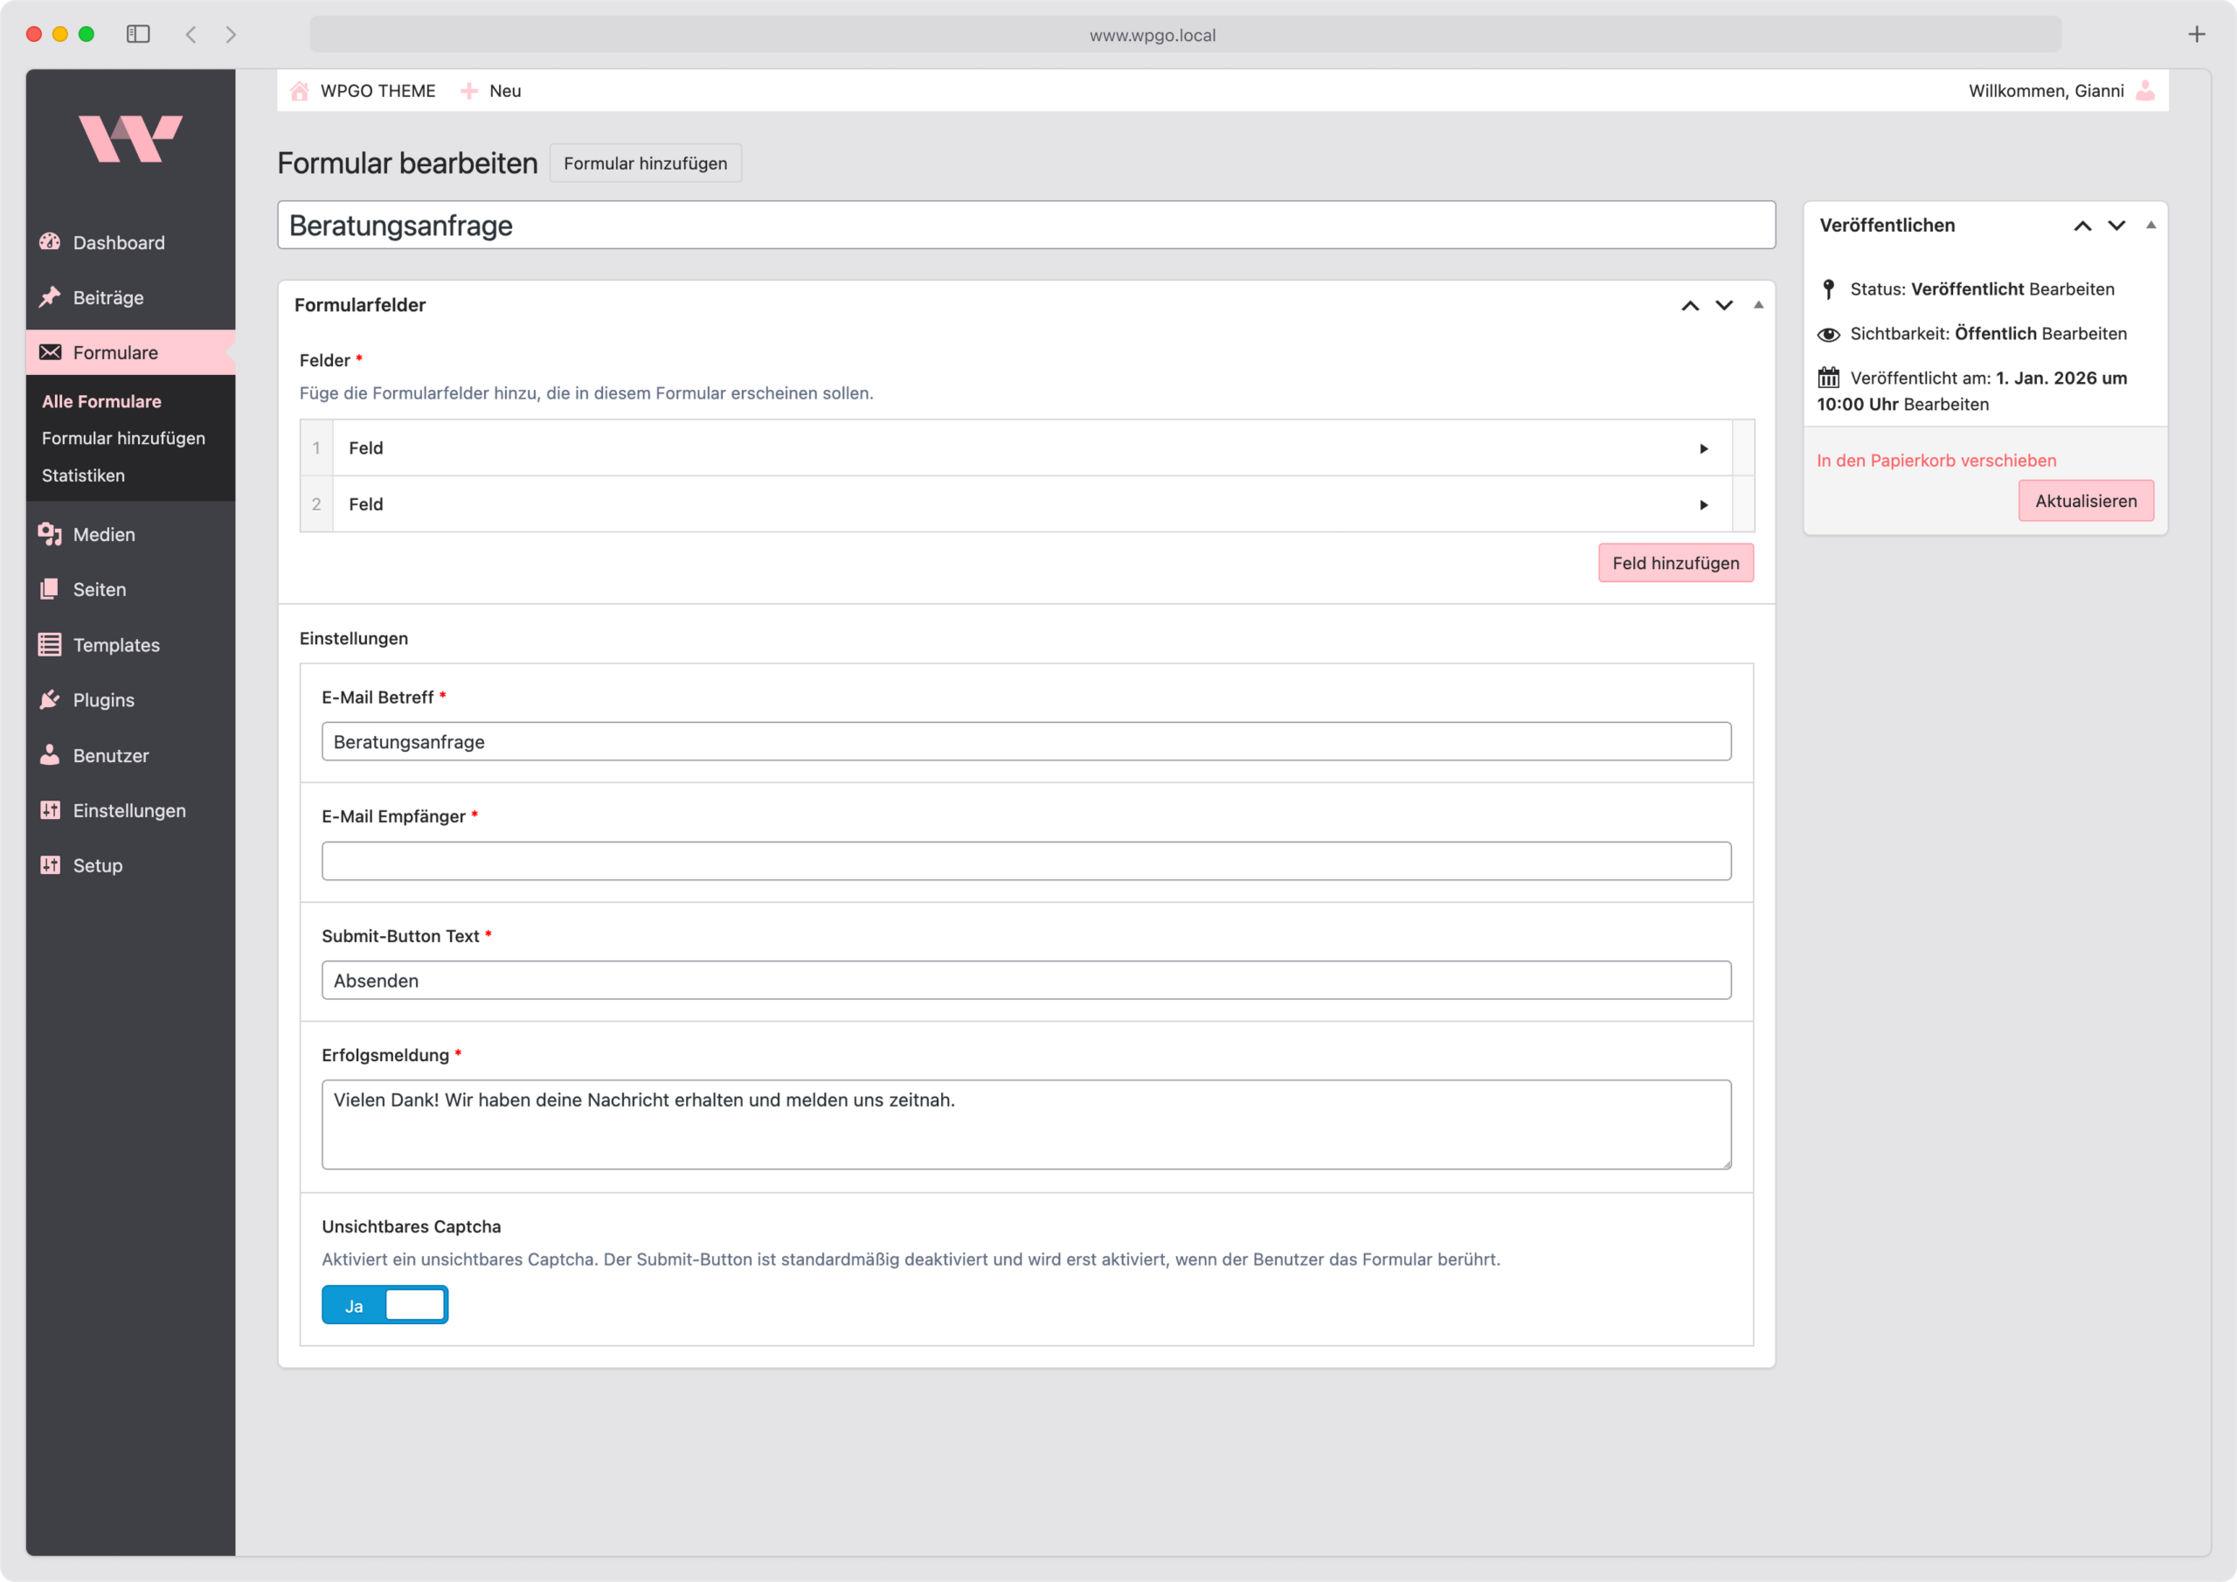Open Statistiken submenu item
This screenshot has height=1582, width=2237.
(83, 475)
